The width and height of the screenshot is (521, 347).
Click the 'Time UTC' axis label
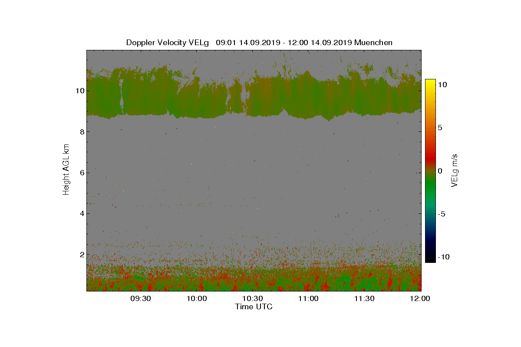(x=254, y=307)
